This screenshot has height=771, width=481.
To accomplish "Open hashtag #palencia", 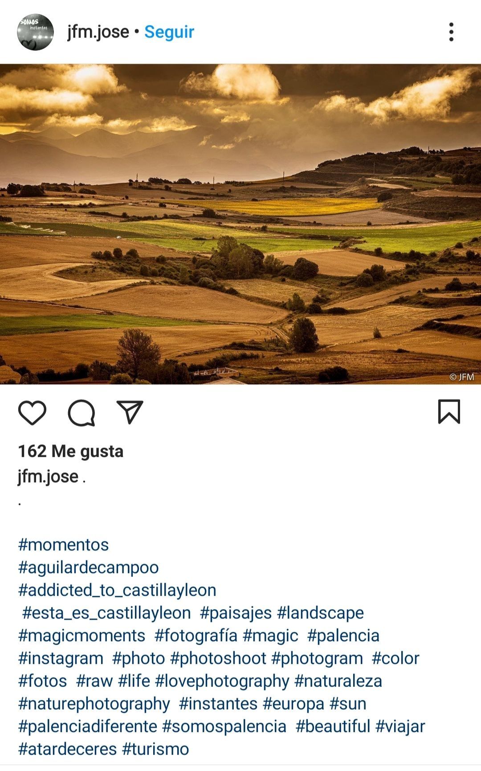I will click(343, 636).
